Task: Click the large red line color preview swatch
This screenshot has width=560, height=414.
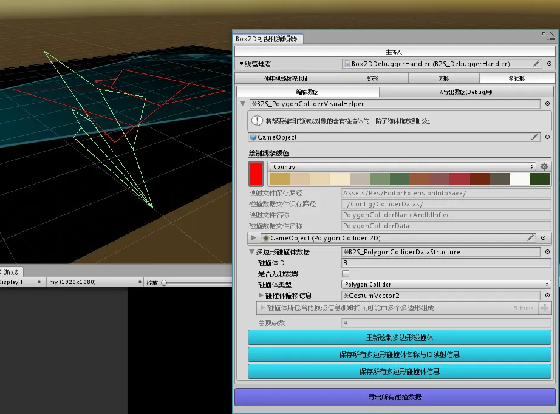Action: [x=256, y=174]
